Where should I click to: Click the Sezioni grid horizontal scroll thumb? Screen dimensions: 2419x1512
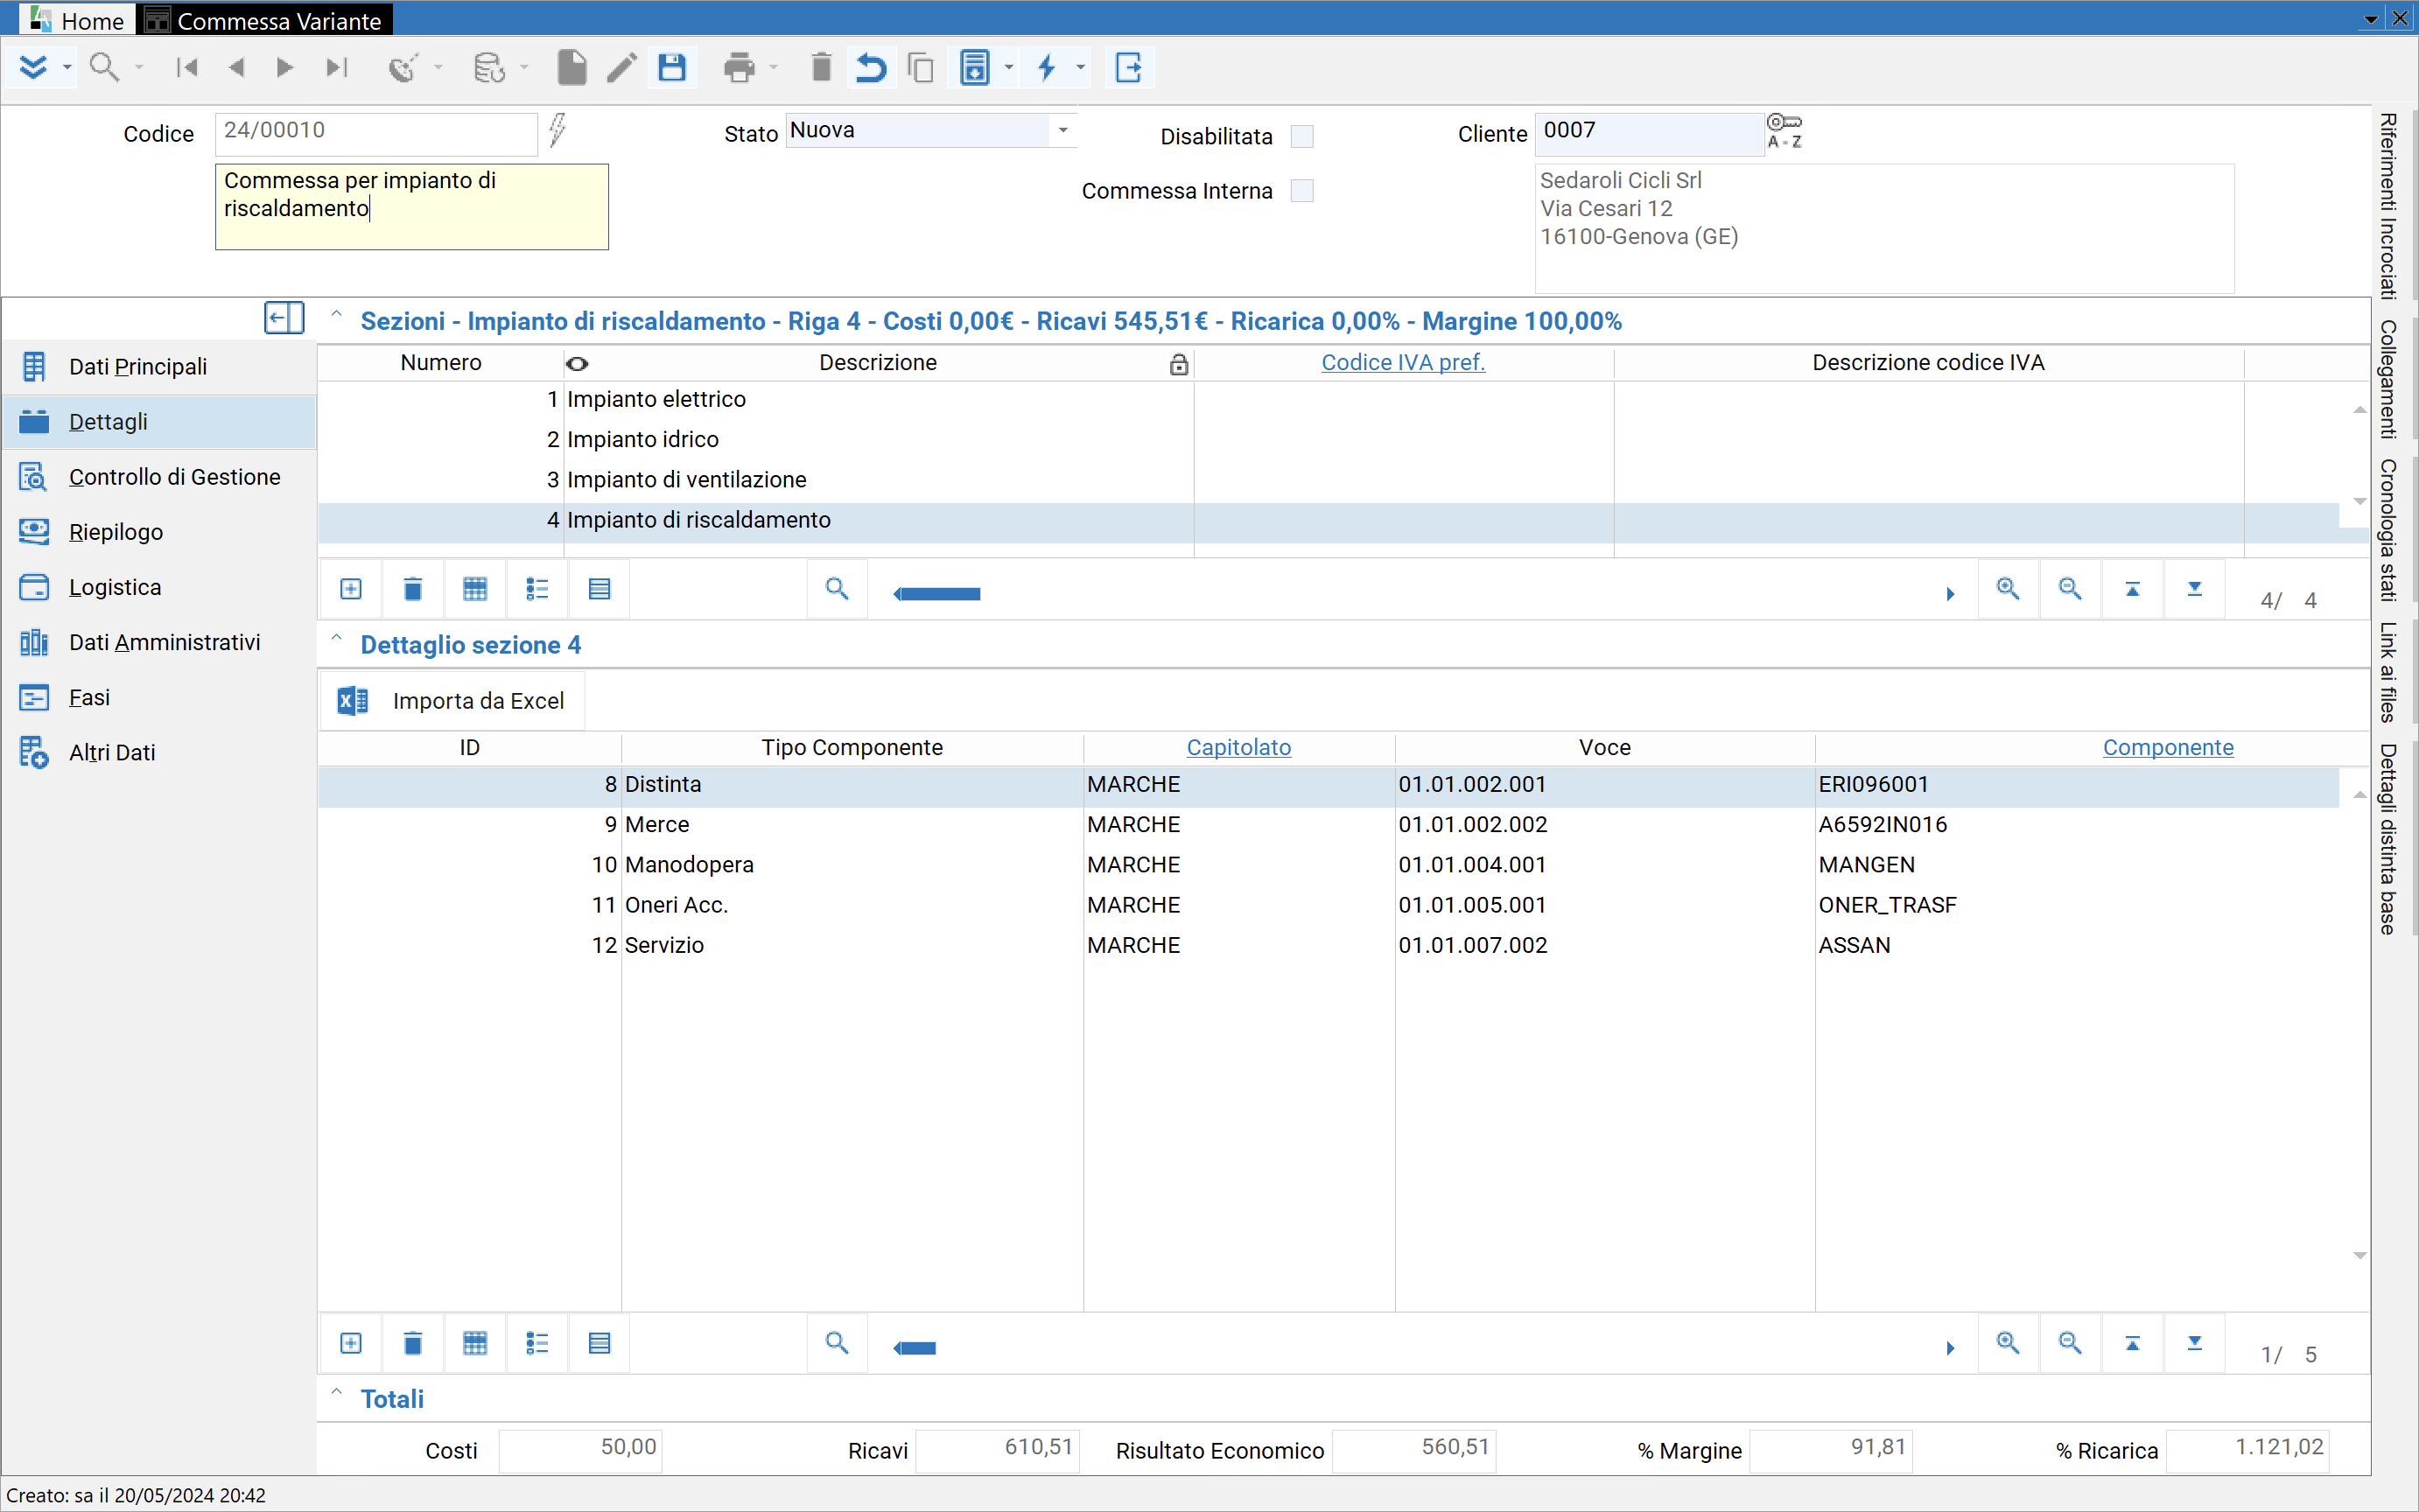[x=938, y=594]
